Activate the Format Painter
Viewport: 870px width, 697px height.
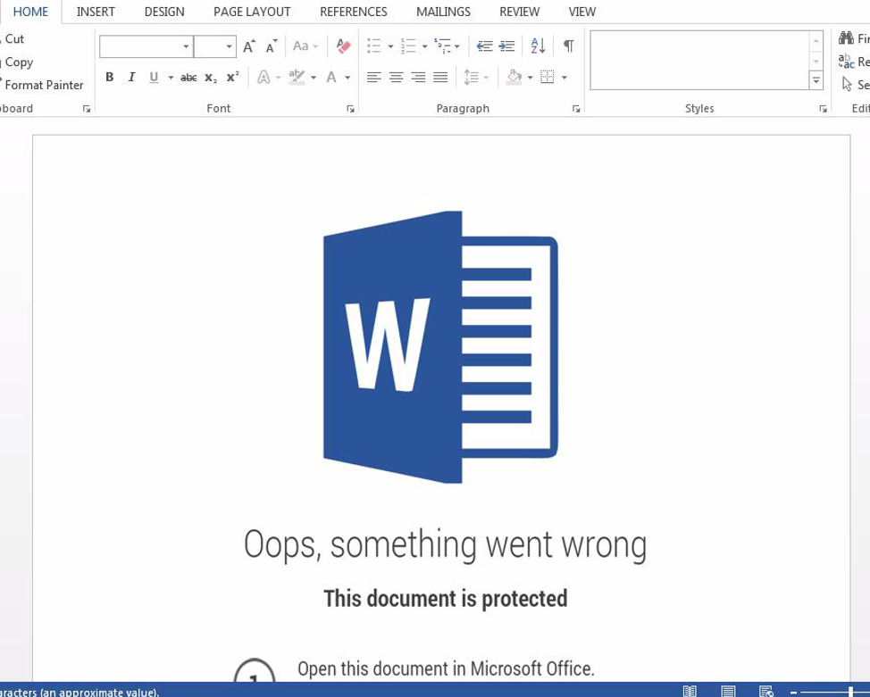42,85
